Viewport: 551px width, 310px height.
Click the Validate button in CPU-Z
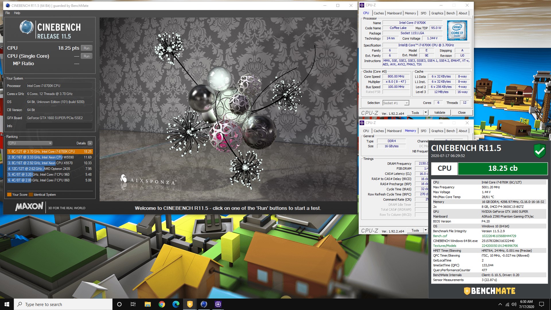pos(440,113)
